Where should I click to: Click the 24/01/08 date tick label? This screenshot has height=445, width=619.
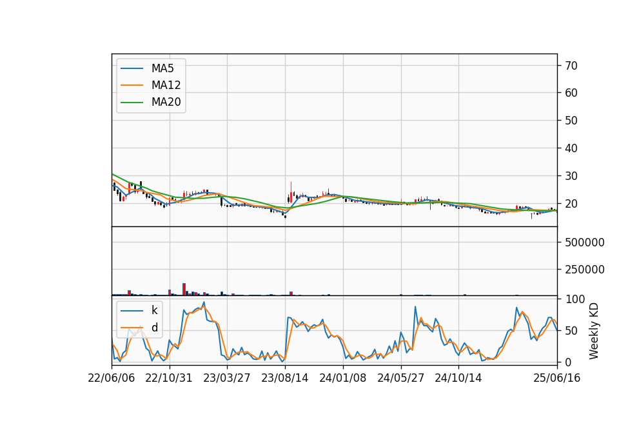[x=342, y=378]
